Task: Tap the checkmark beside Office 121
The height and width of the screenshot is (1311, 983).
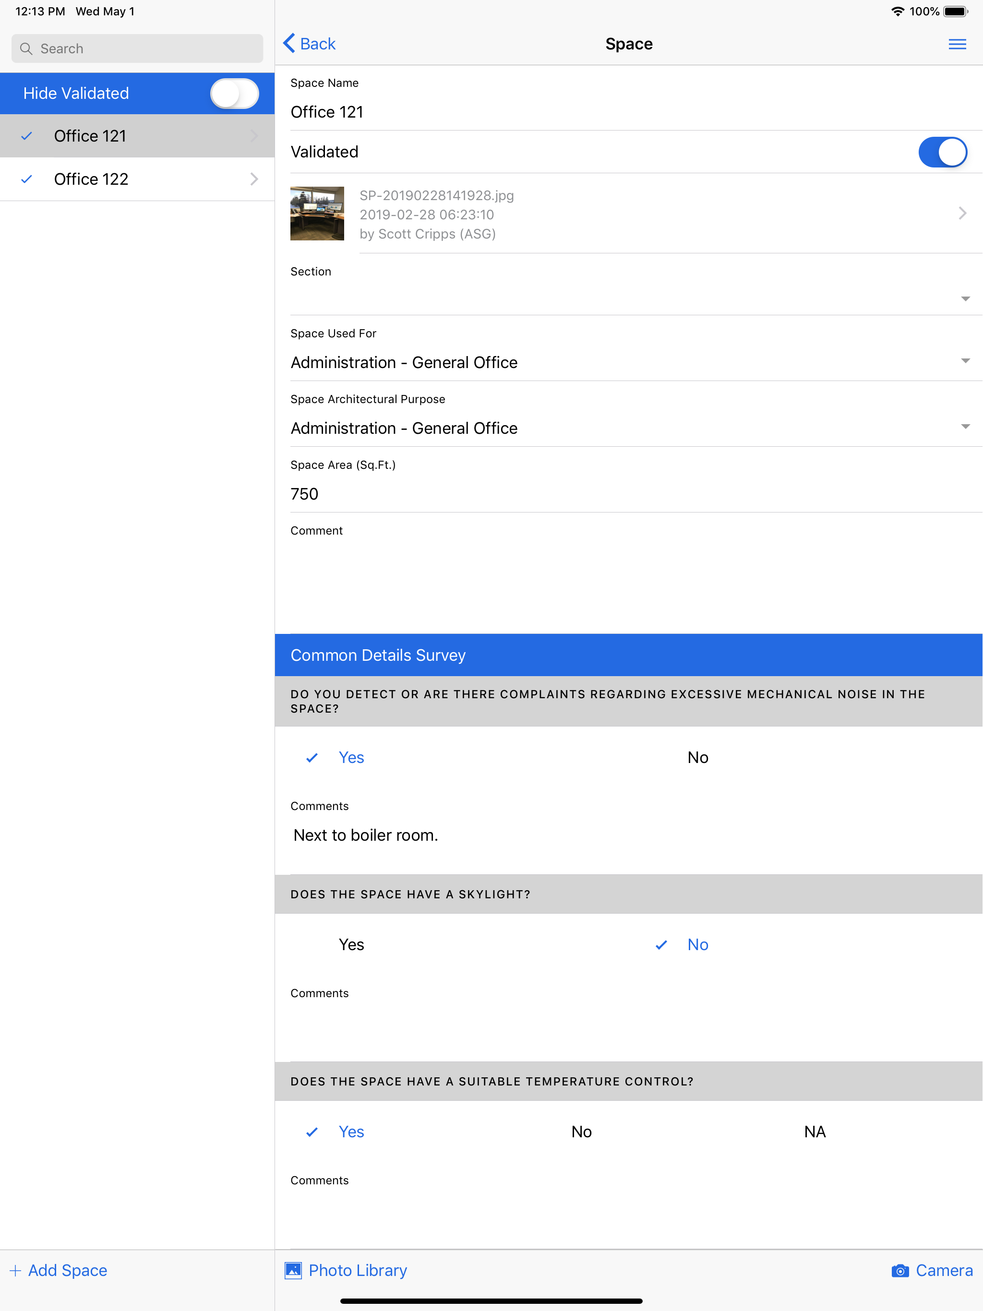Action: [x=27, y=136]
